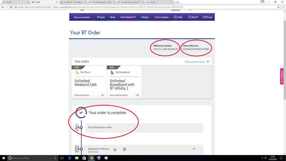
Task: Click Unlimited Weekend Calls card title
Action: [x=86, y=83]
